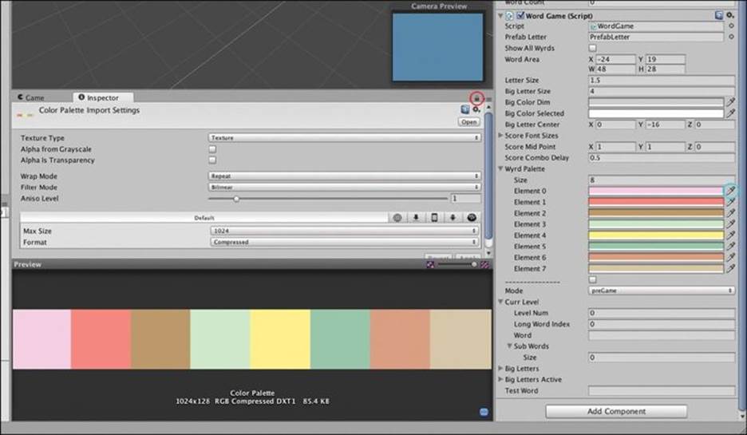The width and height of the screenshot is (747, 435).
Task: Collapse the Wyrd Palette array
Action: 500,168
